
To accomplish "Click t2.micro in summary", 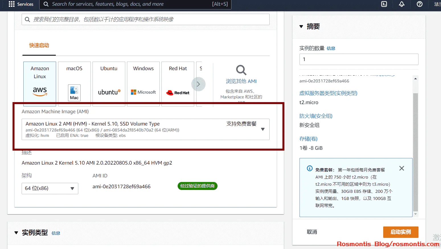I will click(x=309, y=102).
